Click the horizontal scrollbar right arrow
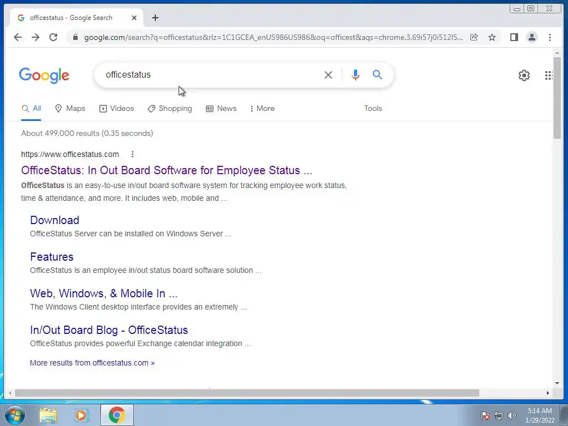568x426 pixels. coord(547,393)
